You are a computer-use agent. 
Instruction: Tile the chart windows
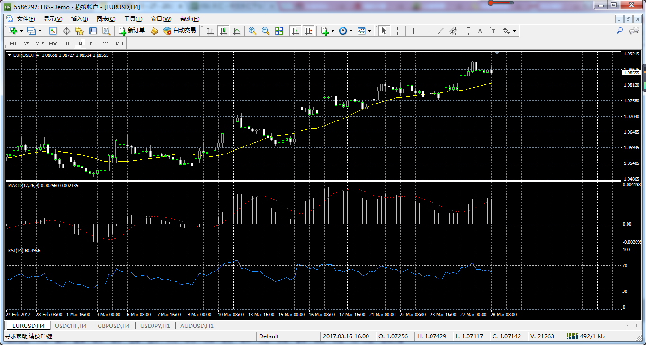279,31
